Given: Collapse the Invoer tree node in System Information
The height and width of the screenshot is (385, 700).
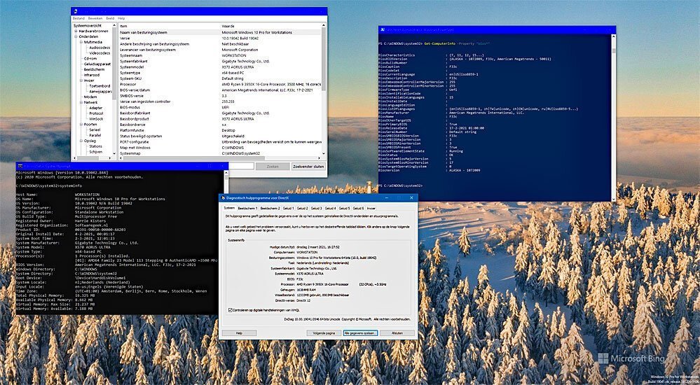Looking at the screenshot, I should 81,80.
